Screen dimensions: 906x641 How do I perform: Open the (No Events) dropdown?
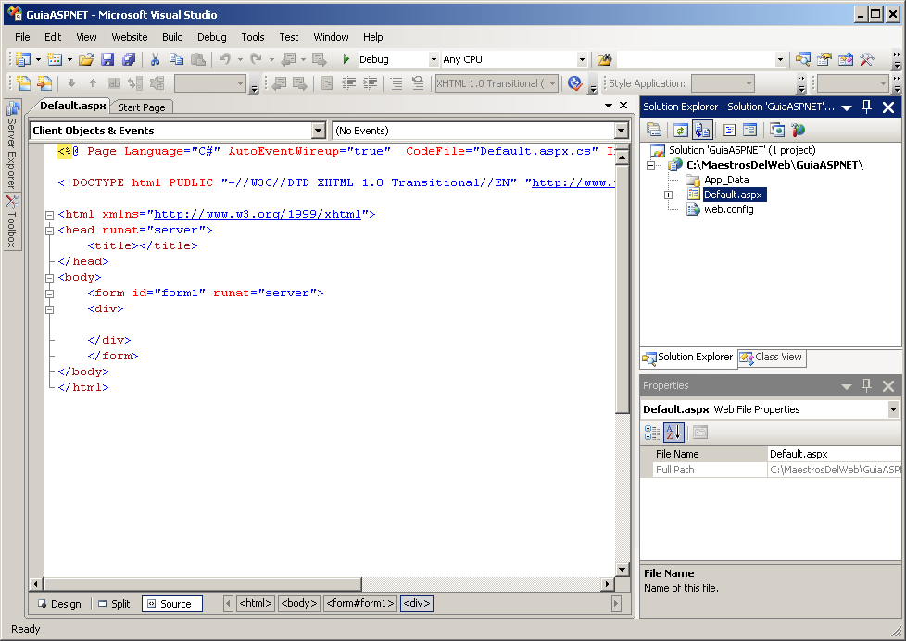click(x=622, y=131)
